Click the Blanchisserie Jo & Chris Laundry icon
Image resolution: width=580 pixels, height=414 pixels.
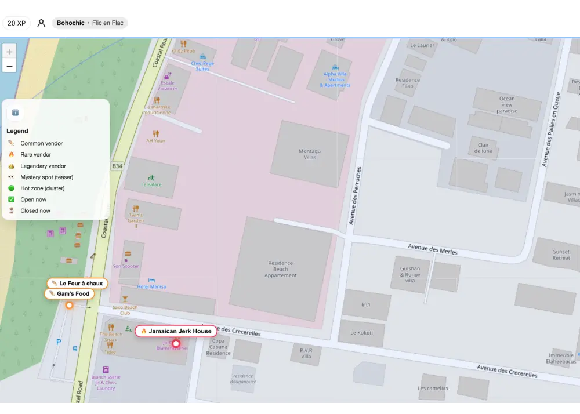106,370
